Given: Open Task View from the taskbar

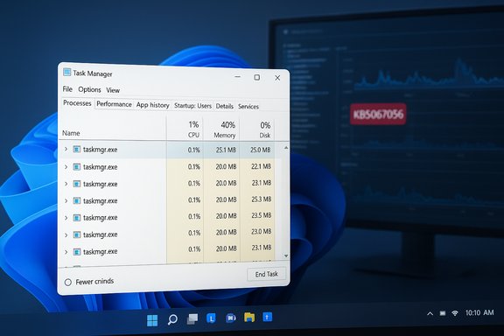Looking at the screenshot, I should coord(192,319).
